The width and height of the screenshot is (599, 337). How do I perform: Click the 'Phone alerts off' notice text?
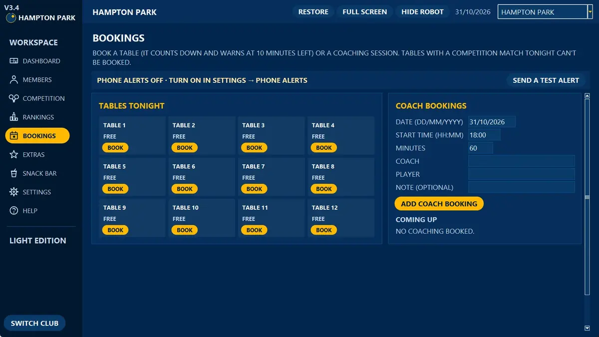coord(202,80)
